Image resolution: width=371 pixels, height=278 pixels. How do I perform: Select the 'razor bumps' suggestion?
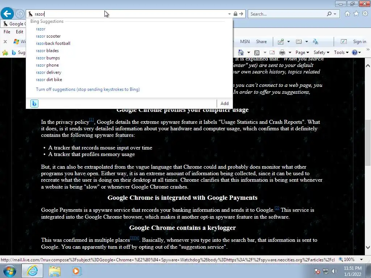48,58
